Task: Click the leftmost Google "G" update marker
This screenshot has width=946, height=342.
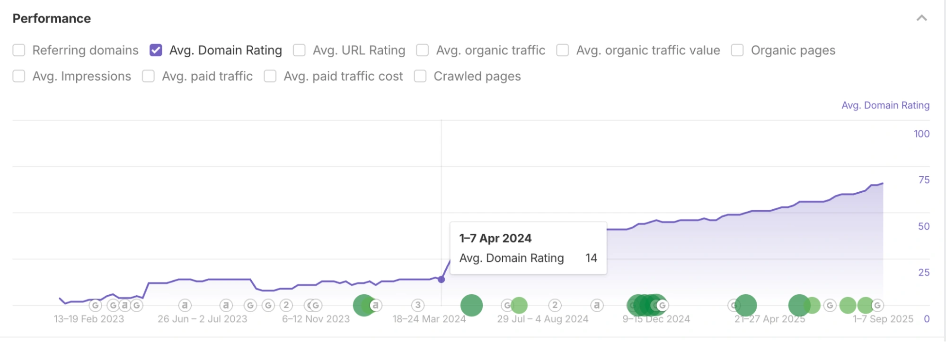Action: [95, 305]
